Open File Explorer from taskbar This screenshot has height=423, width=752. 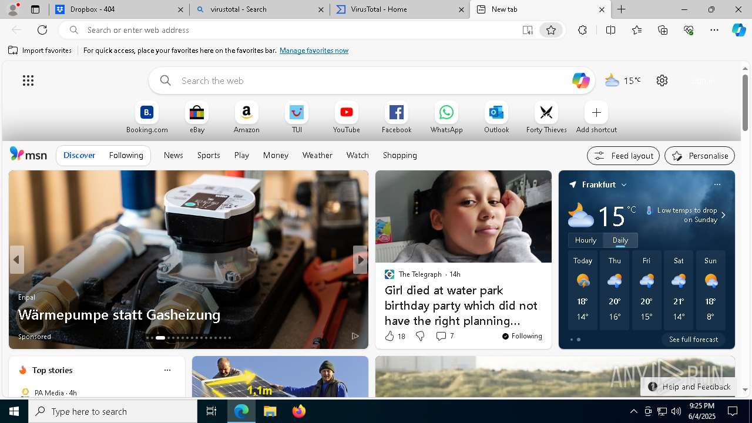click(270, 411)
